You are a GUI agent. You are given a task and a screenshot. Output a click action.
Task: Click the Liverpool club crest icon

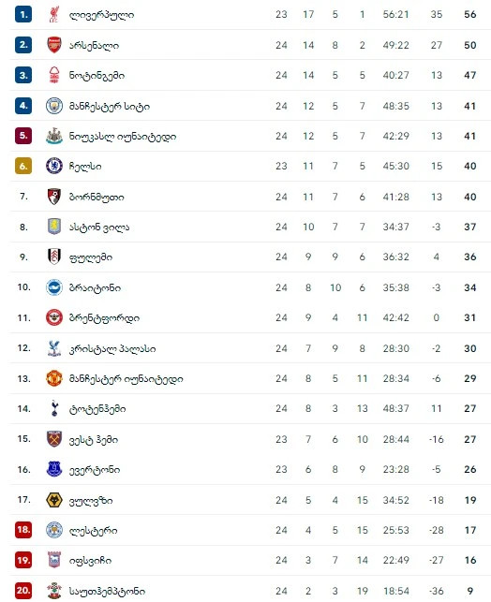54,15
